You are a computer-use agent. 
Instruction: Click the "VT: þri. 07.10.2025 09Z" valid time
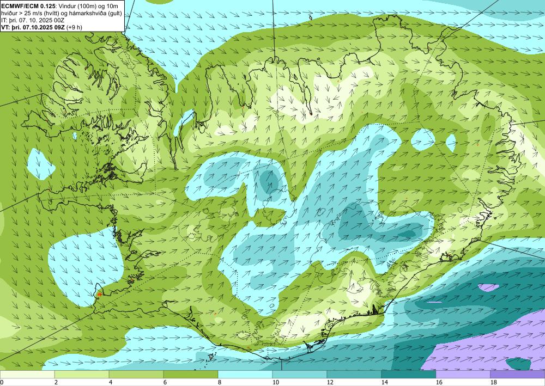point(33,27)
